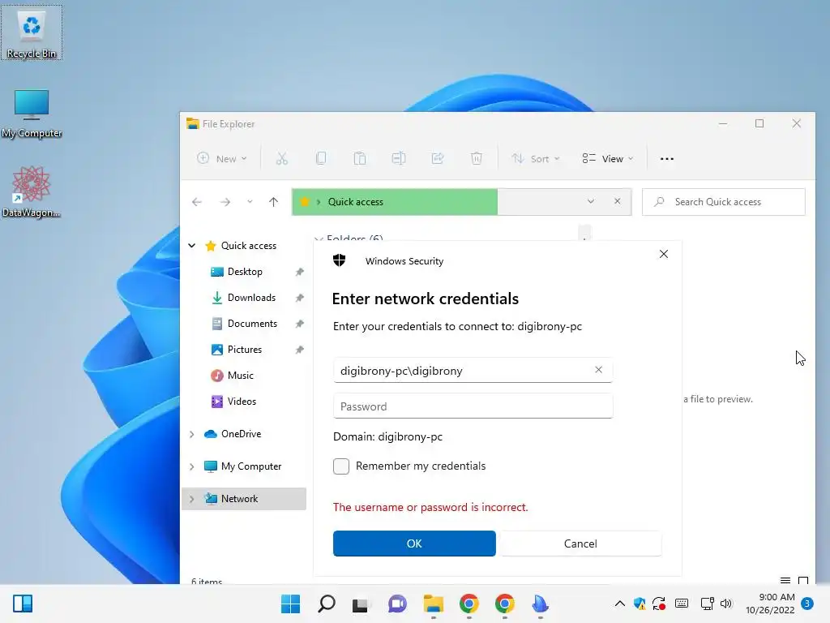The image size is (830, 623).
Task: Collapse the Quick access tree node
Action: point(191,245)
